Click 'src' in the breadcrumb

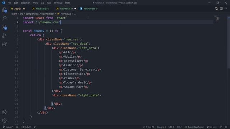pyautogui.click(x=22, y=14)
